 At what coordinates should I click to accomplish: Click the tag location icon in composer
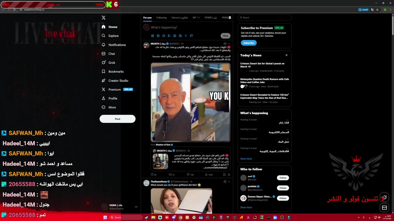click(x=186, y=36)
